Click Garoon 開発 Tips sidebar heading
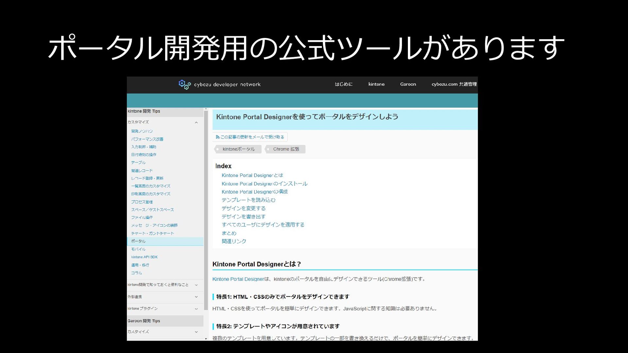 (144, 321)
